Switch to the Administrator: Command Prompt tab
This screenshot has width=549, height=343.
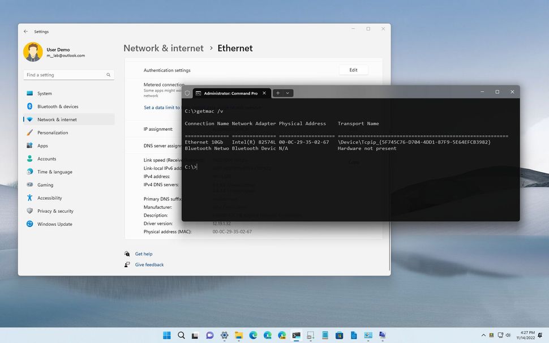[229, 93]
